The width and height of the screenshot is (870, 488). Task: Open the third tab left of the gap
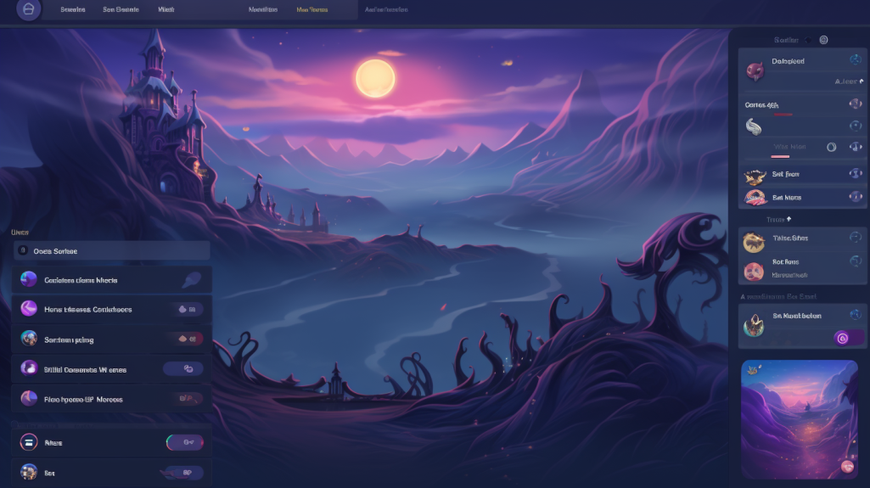point(166,9)
